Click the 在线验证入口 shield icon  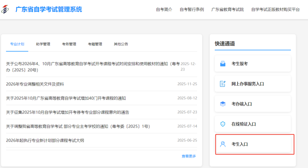pyautogui.click(x=223, y=124)
